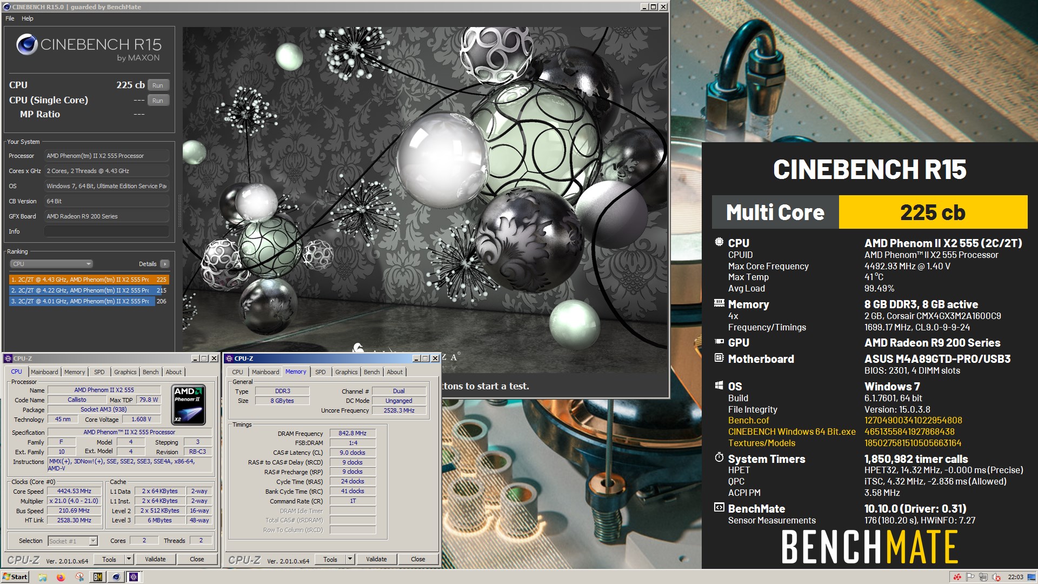
Task: Open Snipping Tool from taskbar
Action: (x=79, y=578)
